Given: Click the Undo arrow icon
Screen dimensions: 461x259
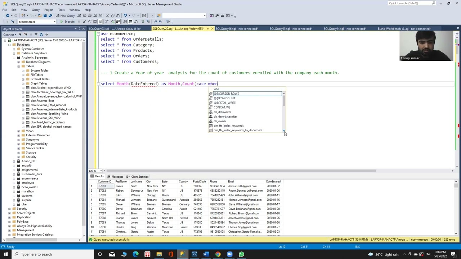Looking at the screenshot, I should pyautogui.click(x=125, y=15).
